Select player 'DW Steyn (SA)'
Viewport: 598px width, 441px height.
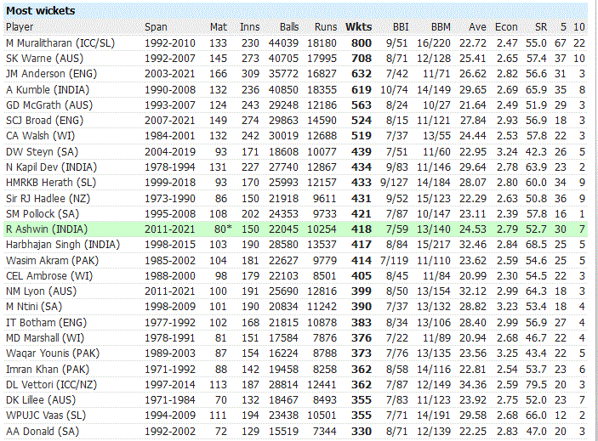pos(42,152)
